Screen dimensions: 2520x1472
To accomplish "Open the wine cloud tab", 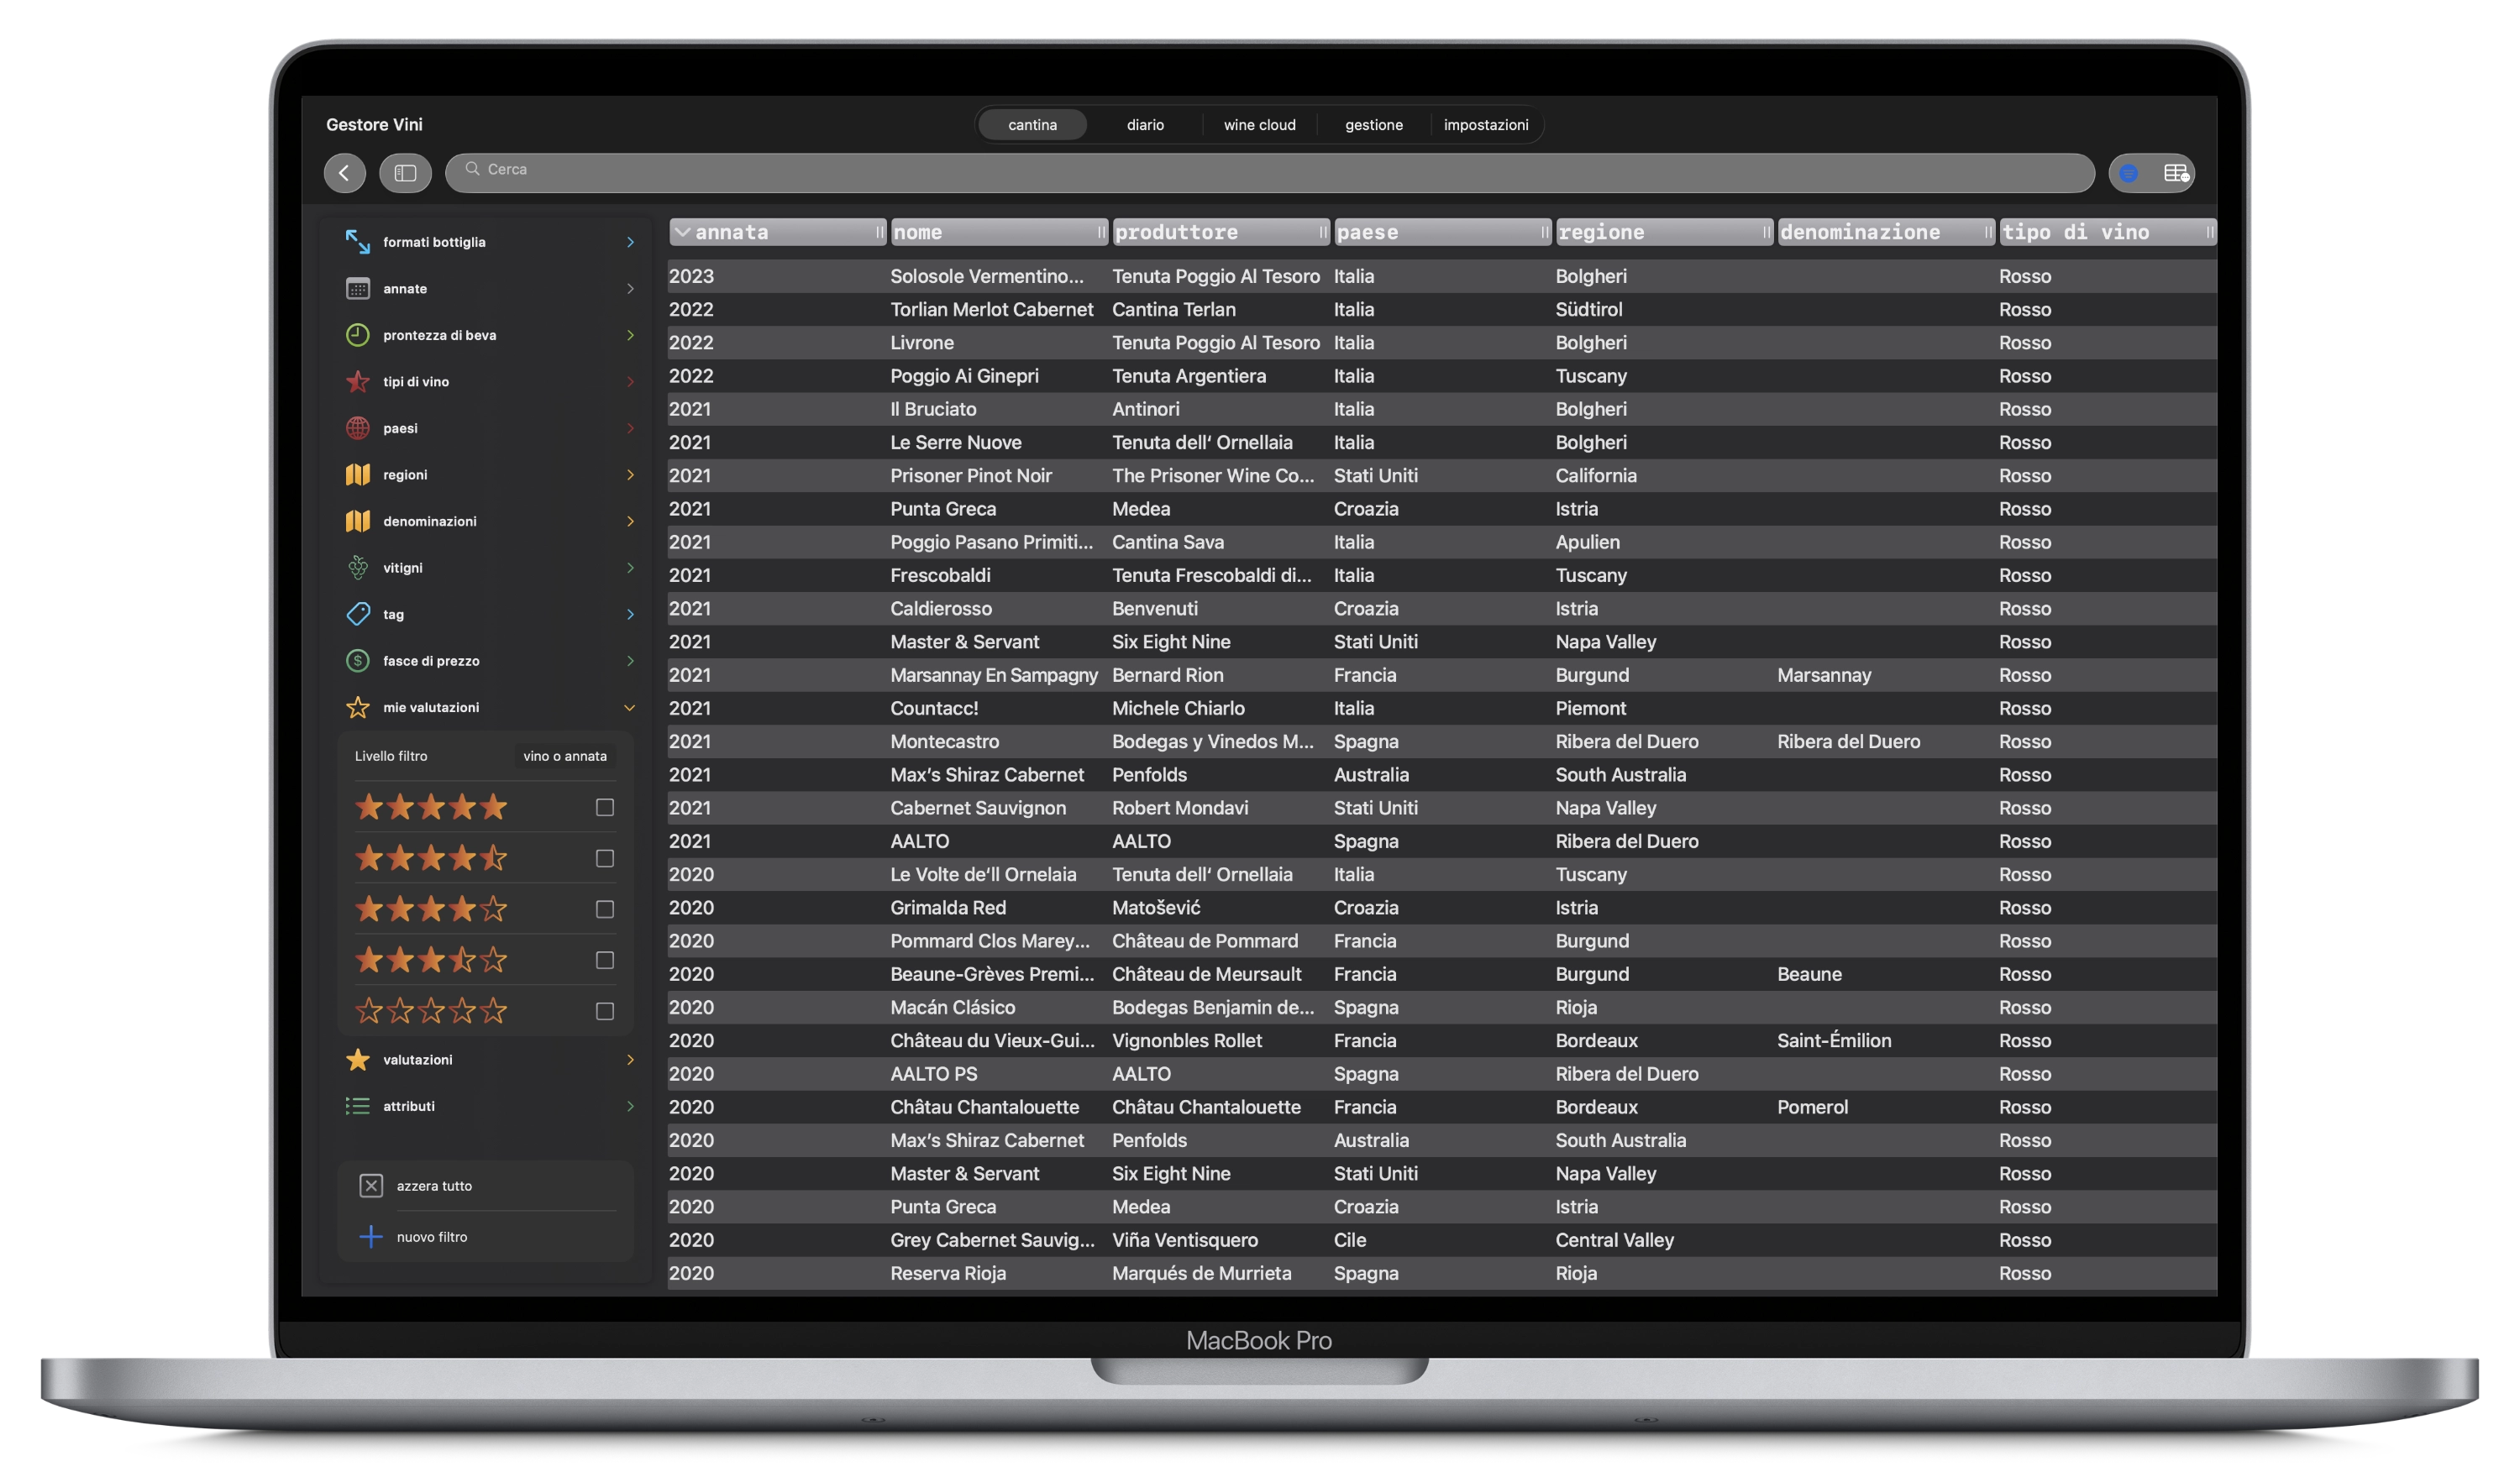I will click(1259, 125).
